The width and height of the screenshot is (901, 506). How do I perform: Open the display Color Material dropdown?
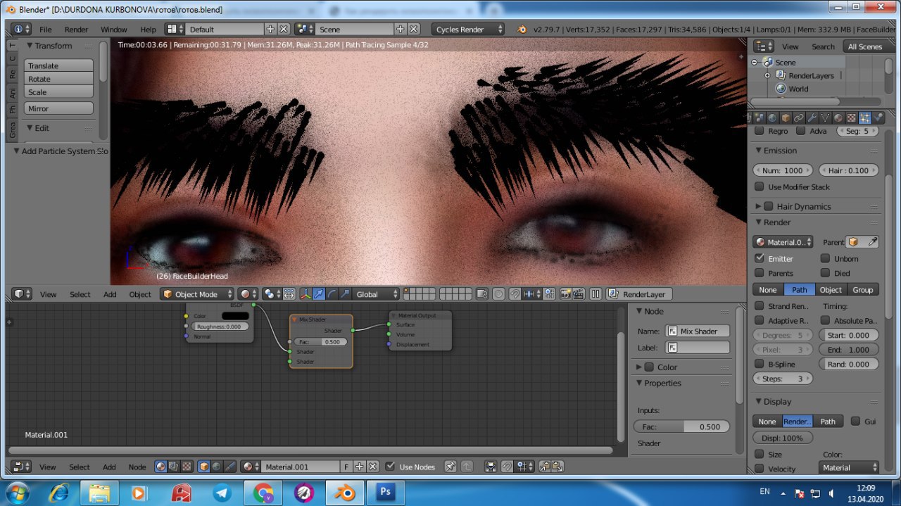coord(850,467)
